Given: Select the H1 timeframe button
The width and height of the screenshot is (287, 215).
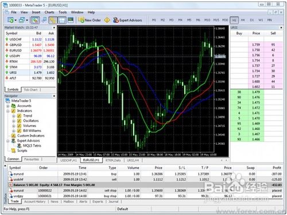Looking at the screenshot, I should 234,20.
